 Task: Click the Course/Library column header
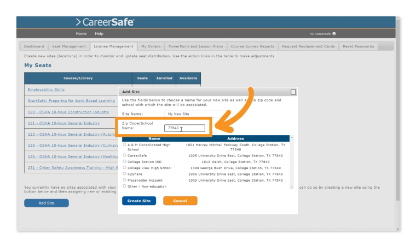(78, 78)
